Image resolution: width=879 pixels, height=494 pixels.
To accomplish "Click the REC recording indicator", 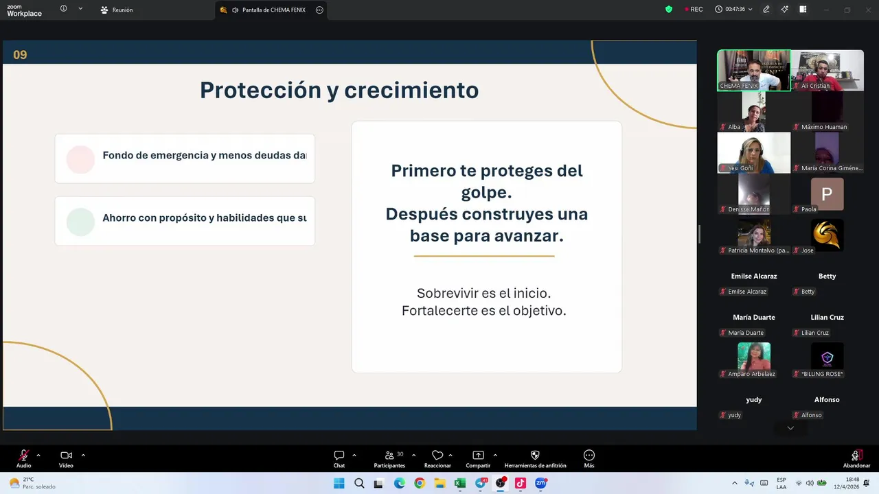I will click(x=694, y=10).
